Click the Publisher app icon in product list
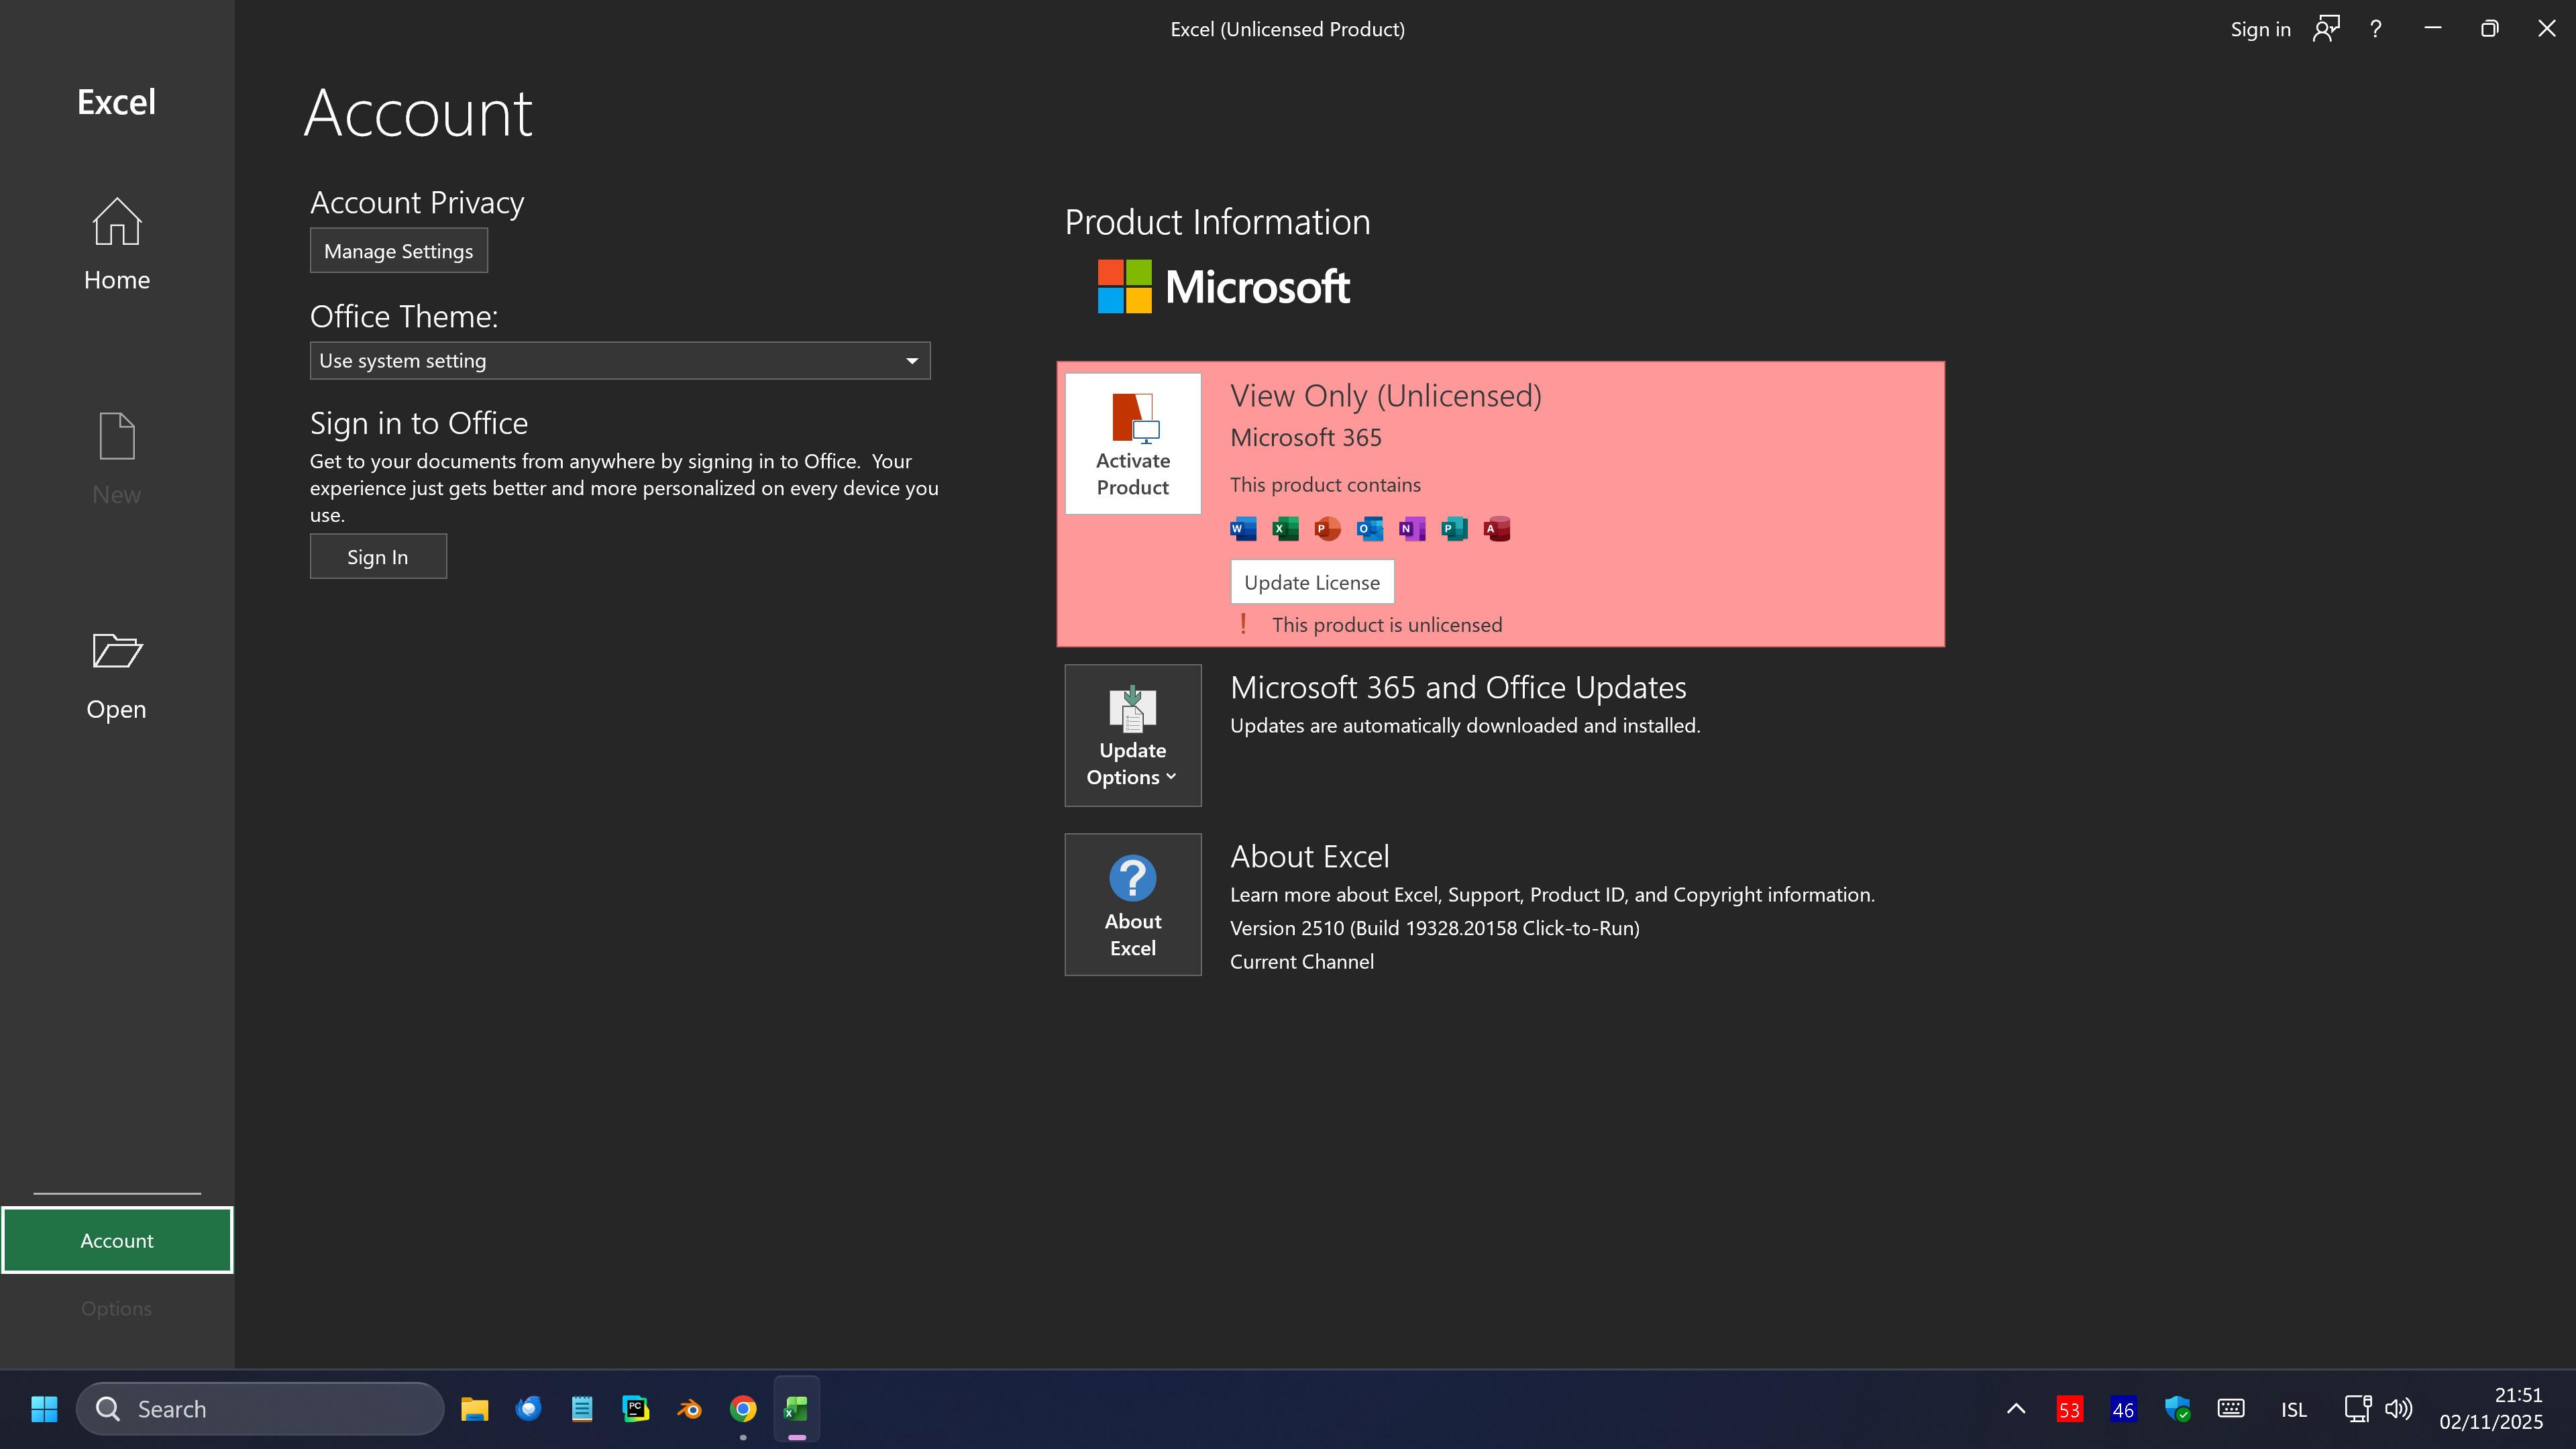The height and width of the screenshot is (1449, 2576). pyautogui.click(x=1454, y=529)
